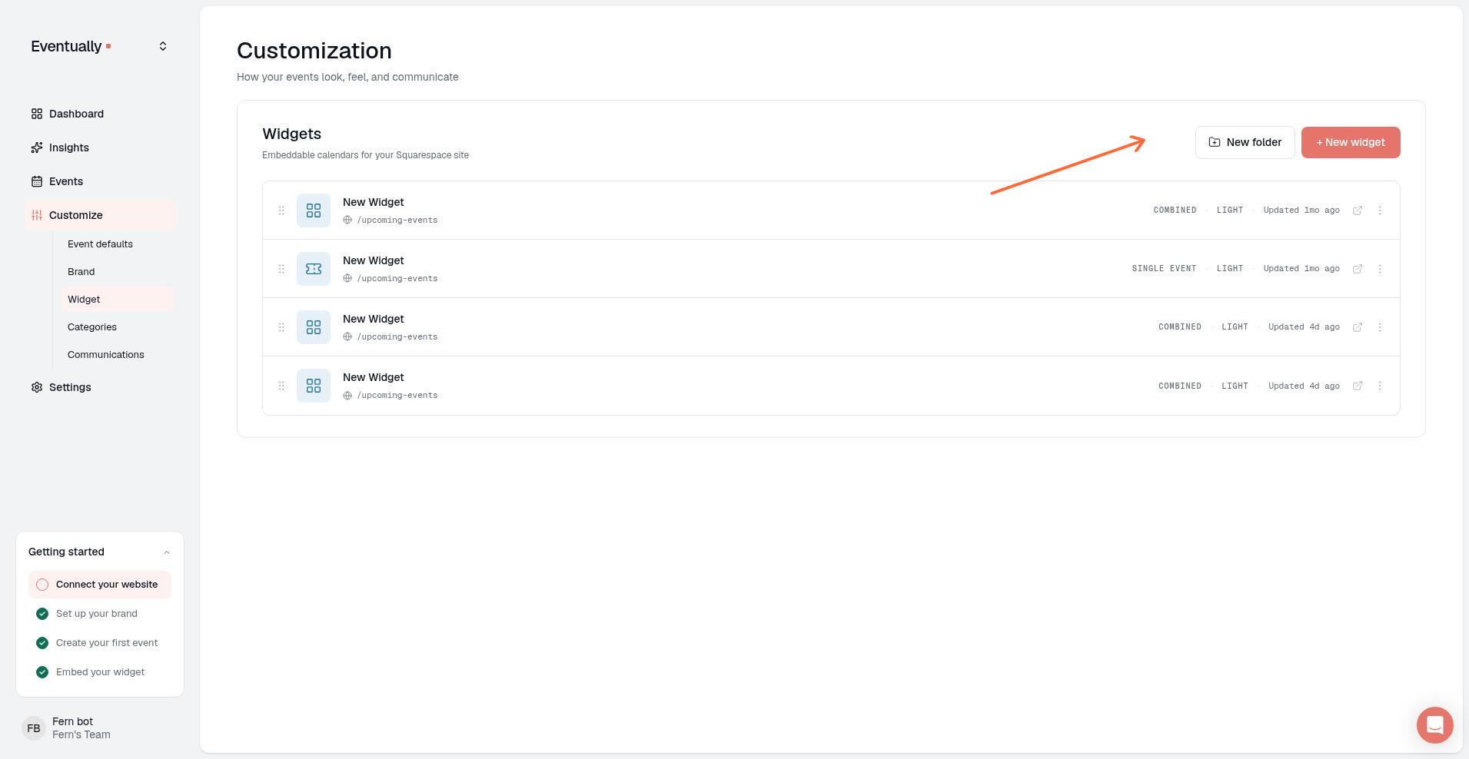Screen dimensions: 1469x759
Task: Click the LIGHT label in Single Event row
Action: click(1230, 269)
